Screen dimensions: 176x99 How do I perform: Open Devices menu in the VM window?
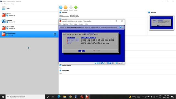[x=81, y=24]
